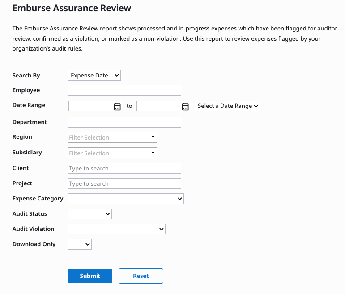
Task: Click the end date input box
Action: (158, 107)
